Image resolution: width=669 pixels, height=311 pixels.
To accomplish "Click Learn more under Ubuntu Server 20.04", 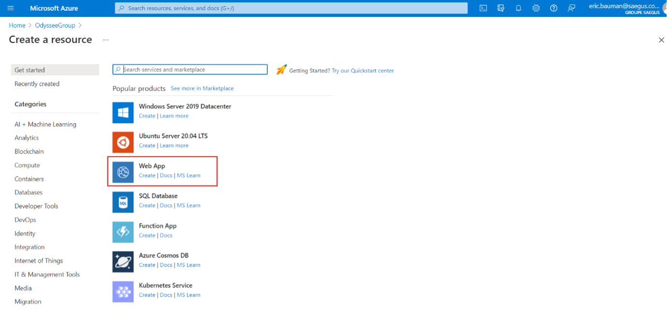I will point(174,145).
